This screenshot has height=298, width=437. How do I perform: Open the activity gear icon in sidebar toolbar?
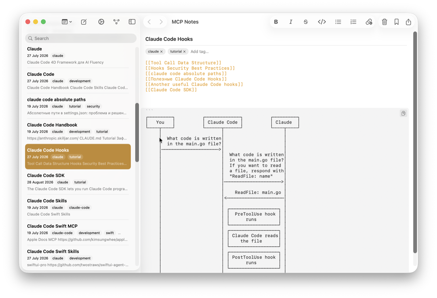tap(101, 22)
